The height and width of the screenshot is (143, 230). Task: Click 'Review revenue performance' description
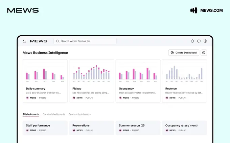click(x=184, y=93)
